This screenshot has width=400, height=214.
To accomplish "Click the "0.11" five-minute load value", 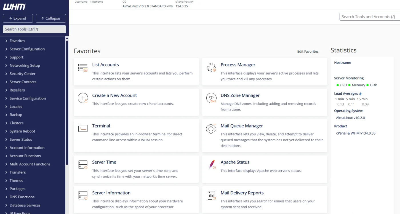I will pyautogui.click(x=351, y=104).
